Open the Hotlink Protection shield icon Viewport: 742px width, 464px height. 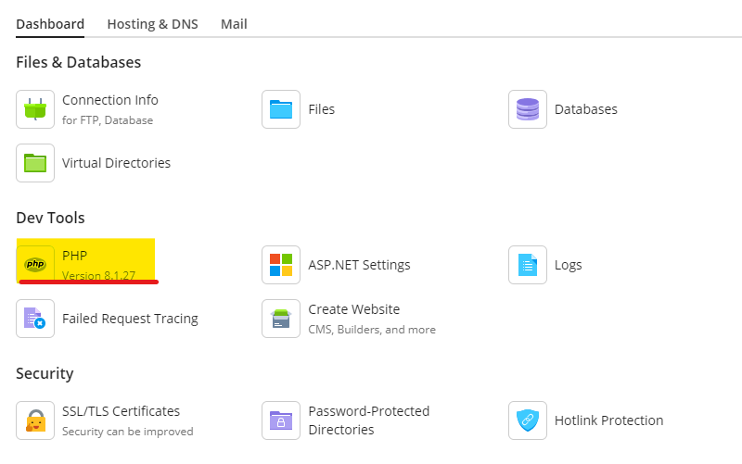[527, 420]
